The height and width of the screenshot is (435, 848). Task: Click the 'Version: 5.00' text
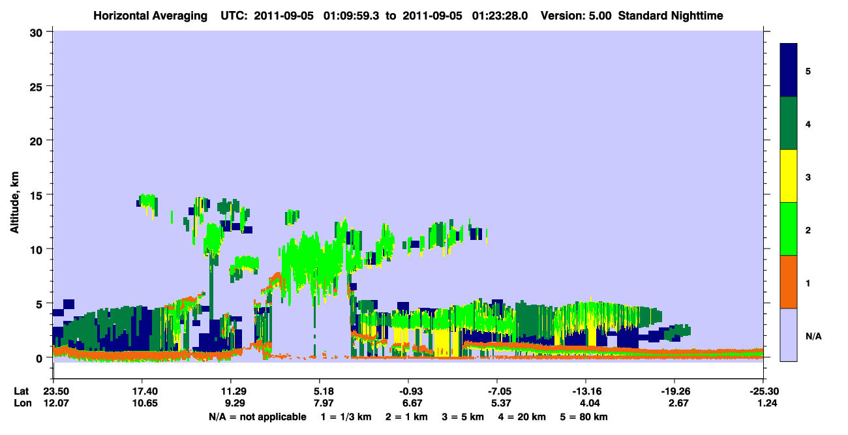(576, 15)
